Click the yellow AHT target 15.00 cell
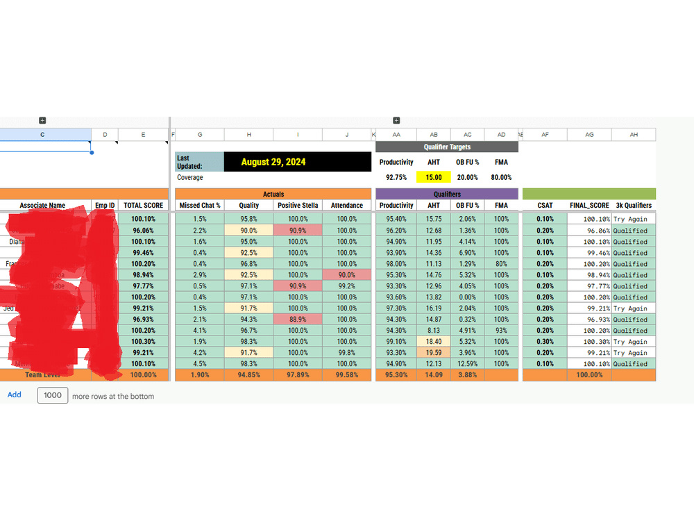This screenshot has height=521, width=694. click(x=434, y=177)
